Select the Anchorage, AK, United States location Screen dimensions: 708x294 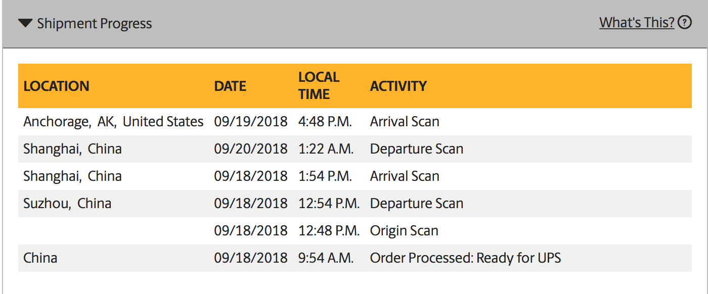pyautogui.click(x=113, y=122)
